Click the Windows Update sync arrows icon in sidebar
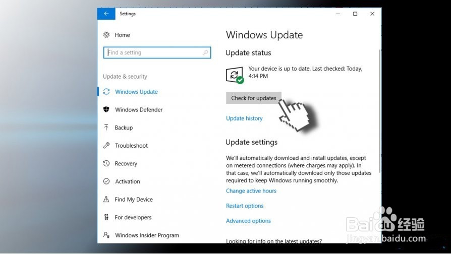 coord(106,92)
